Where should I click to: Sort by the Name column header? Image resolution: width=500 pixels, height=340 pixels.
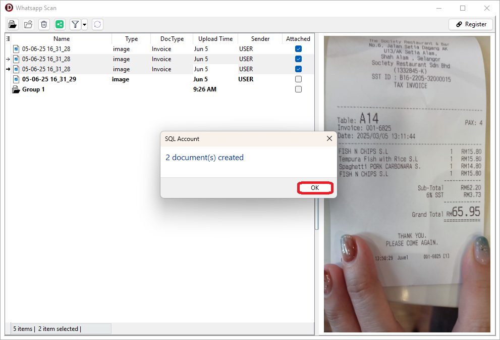click(62, 38)
